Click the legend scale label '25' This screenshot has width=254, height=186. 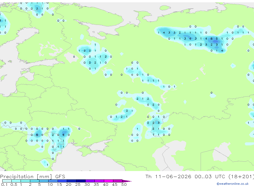[x=78, y=184]
